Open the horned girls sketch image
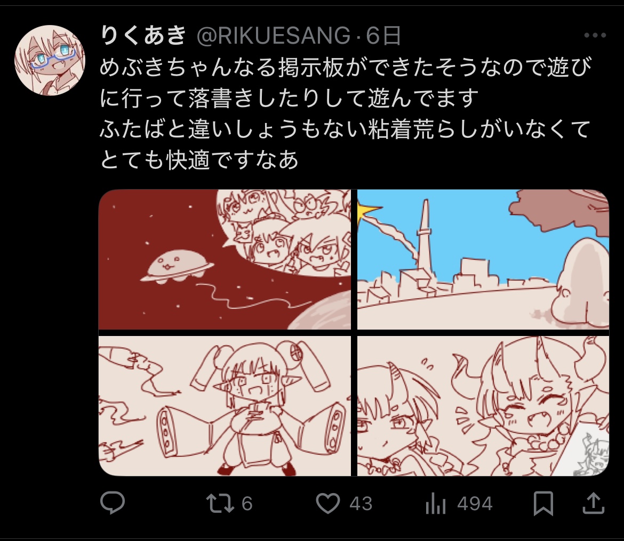This screenshot has height=541, width=624. (x=483, y=406)
